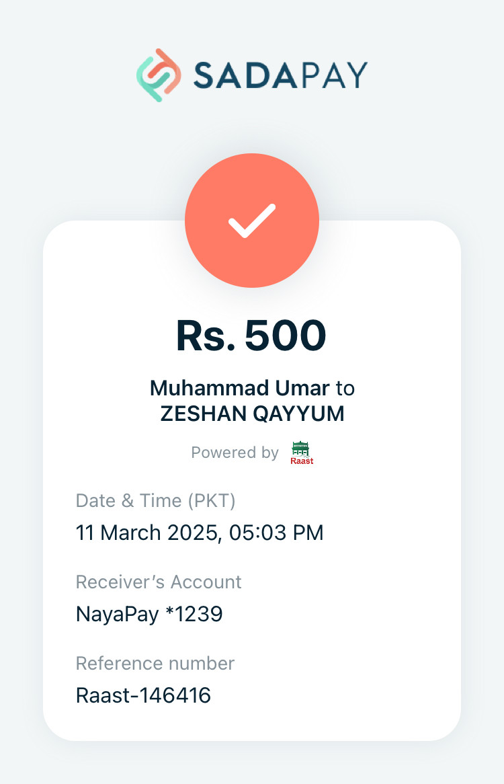Click the Date & Time (PKT) label
This screenshot has height=784, width=504.
click(x=155, y=501)
